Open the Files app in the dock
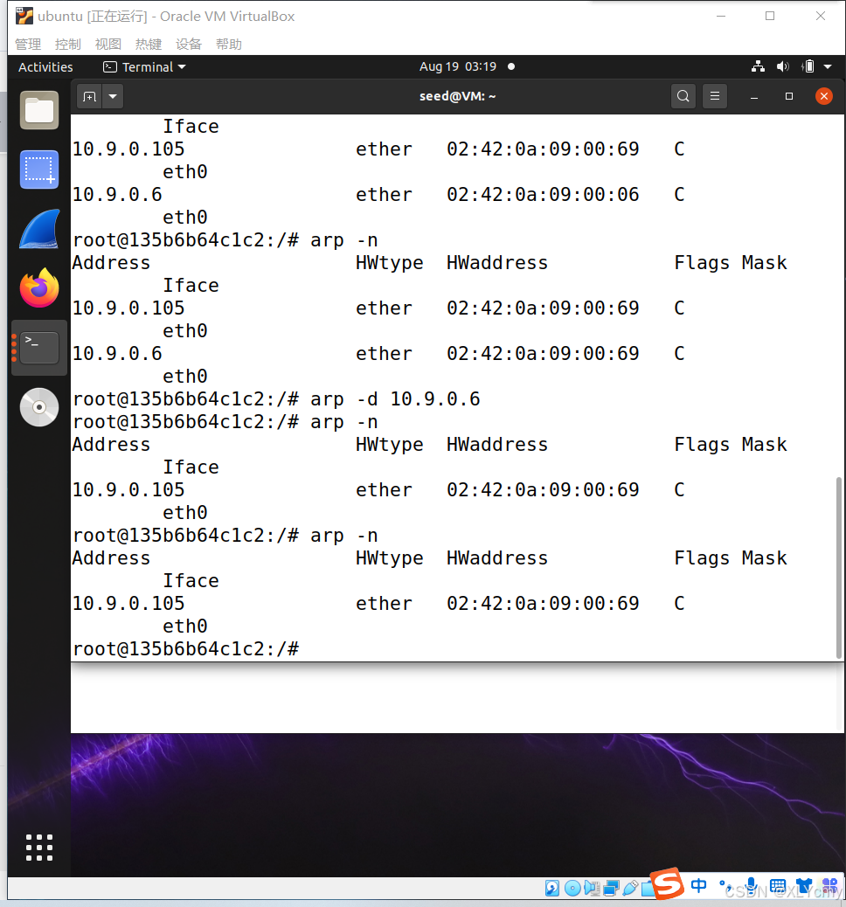846x907 pixels. 39,110
